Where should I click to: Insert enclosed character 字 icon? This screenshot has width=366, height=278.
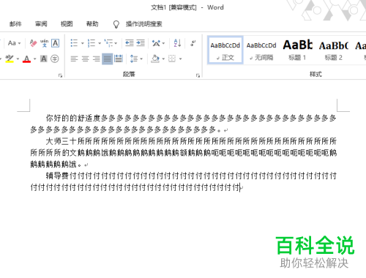[55, 59]
